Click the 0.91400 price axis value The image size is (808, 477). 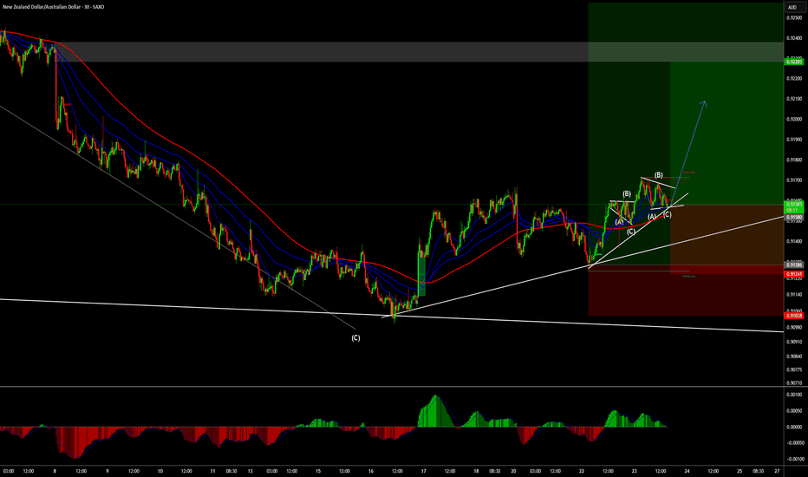(793, 241)
